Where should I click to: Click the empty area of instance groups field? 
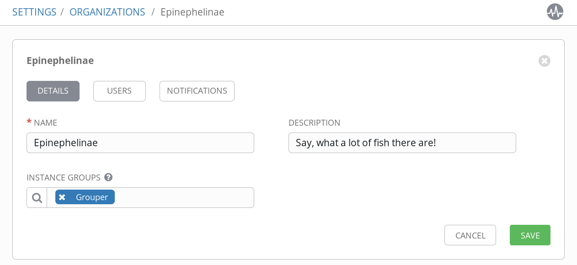[x=183, y=197]
